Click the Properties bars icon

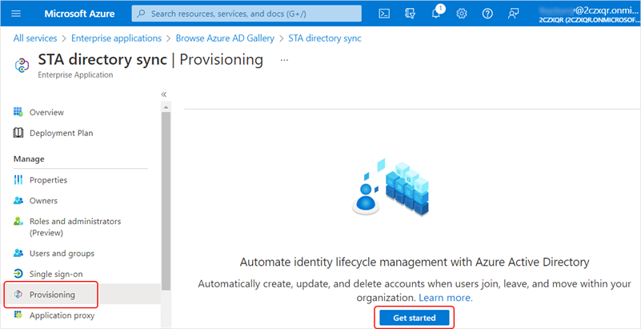pos(18,180)
